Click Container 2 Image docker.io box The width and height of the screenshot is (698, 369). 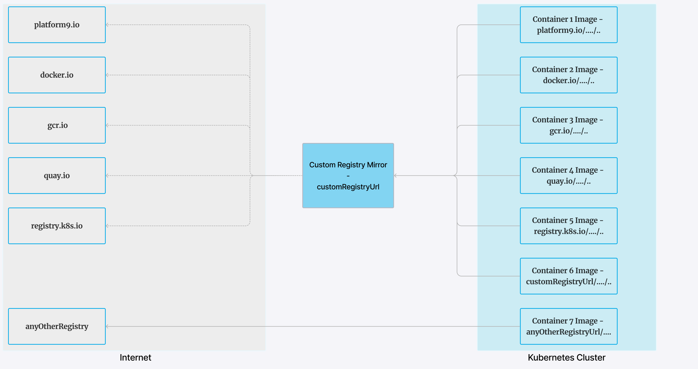[x=568, y=75]
